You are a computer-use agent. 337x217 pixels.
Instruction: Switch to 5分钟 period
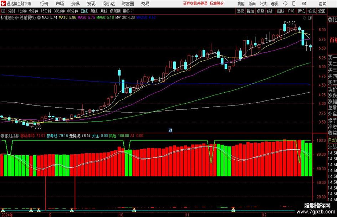click(x=33, y=11)
